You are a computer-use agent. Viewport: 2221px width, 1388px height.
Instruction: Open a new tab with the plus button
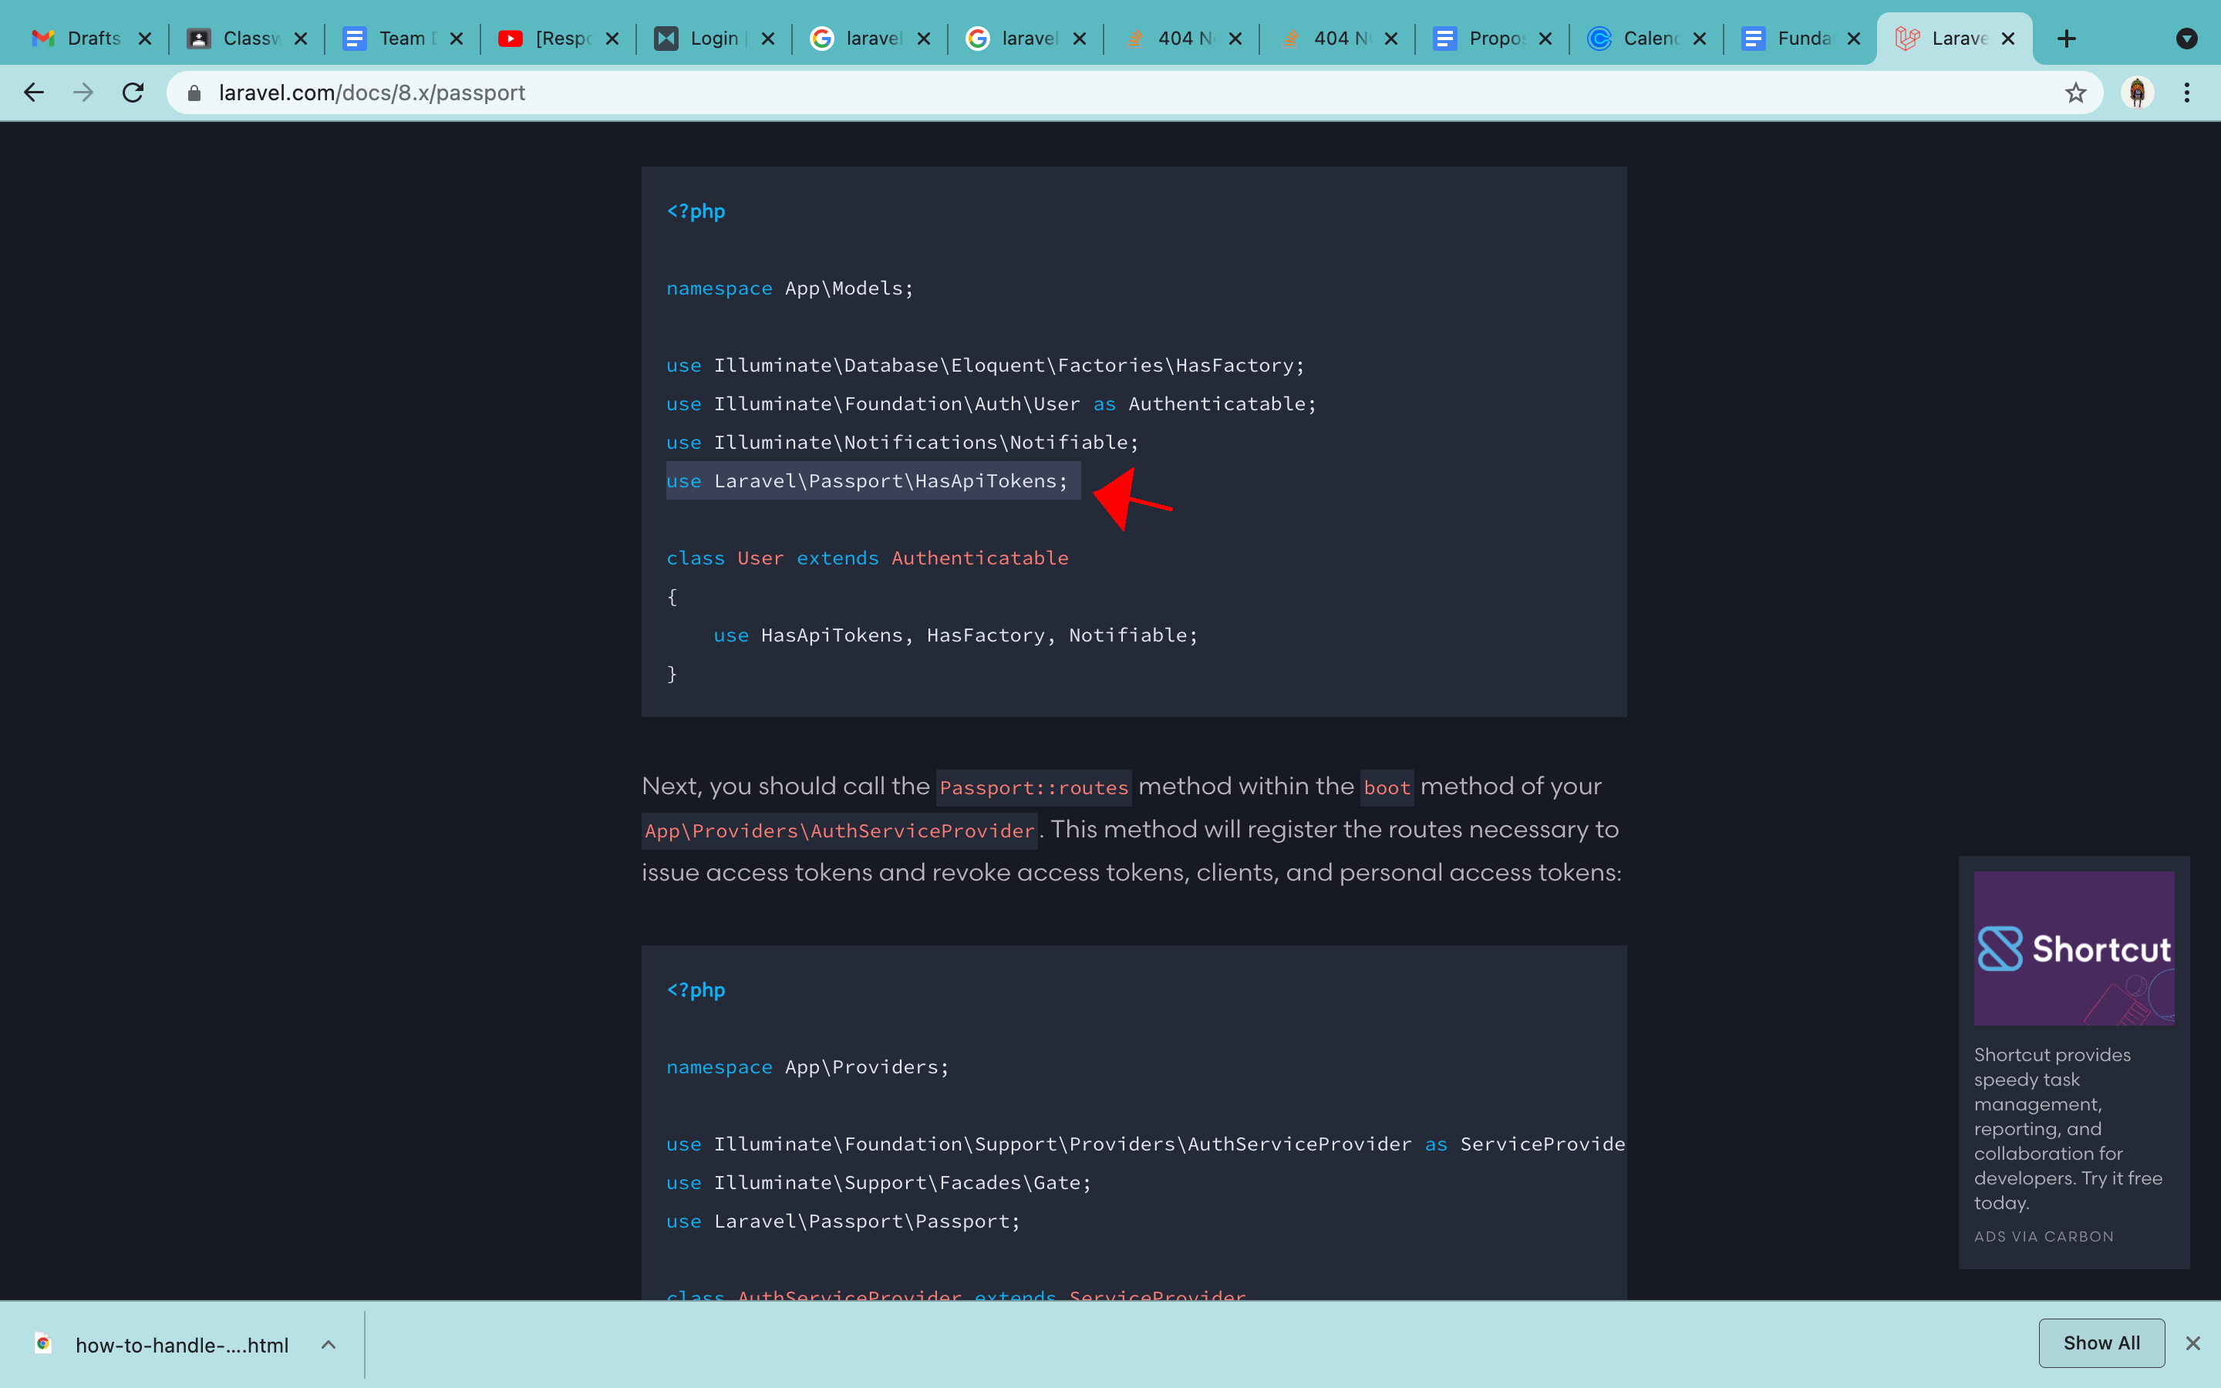click(x=2067, y=39)
